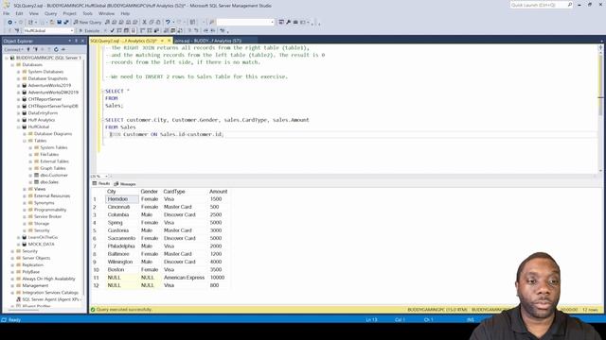Click the dbo.Customer table icon

point(36,176)
